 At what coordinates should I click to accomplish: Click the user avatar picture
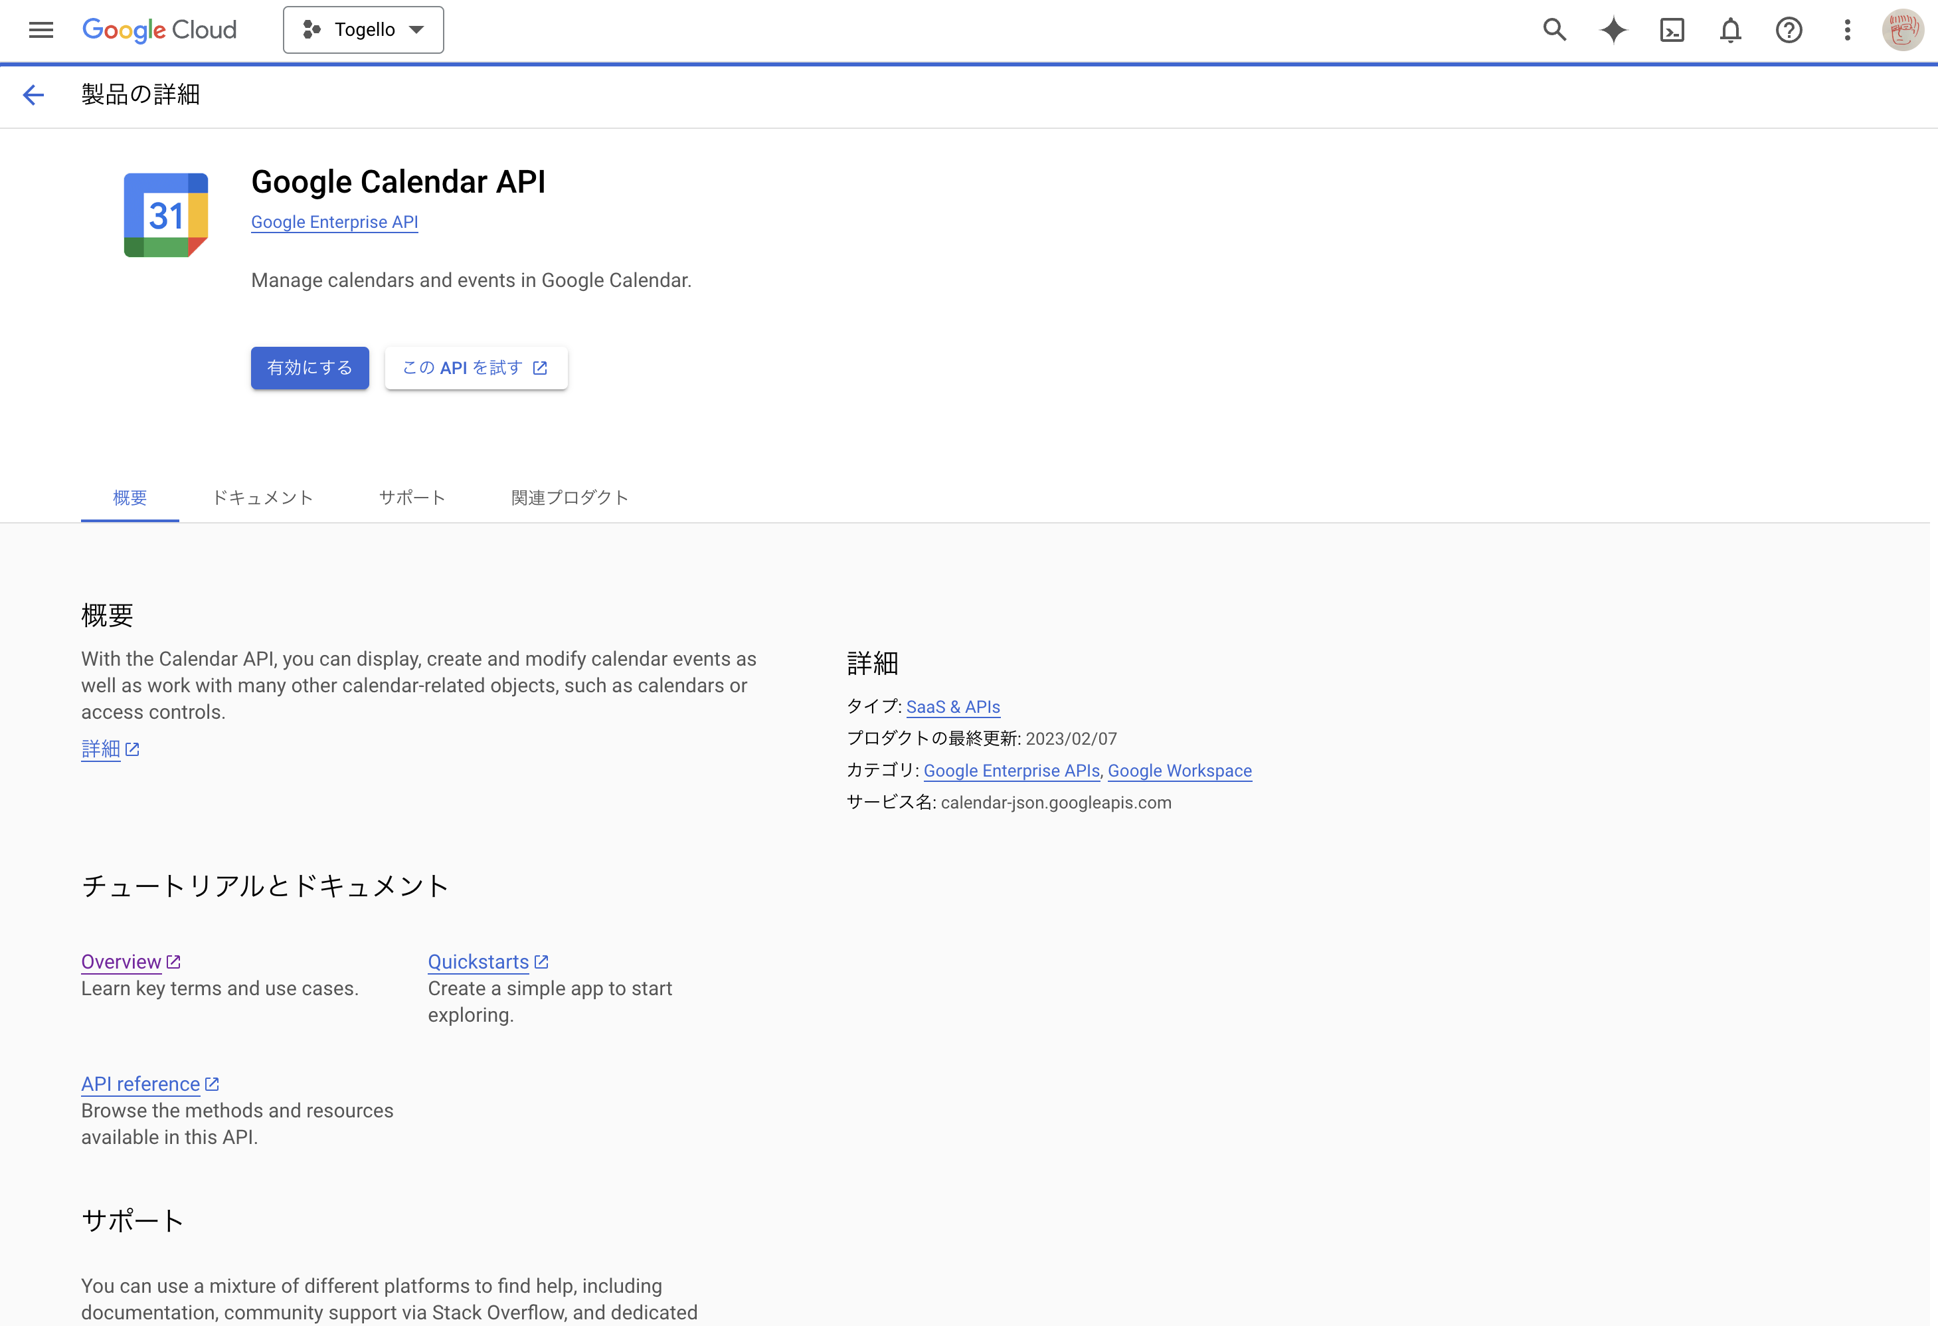[x=1902, y=30]
